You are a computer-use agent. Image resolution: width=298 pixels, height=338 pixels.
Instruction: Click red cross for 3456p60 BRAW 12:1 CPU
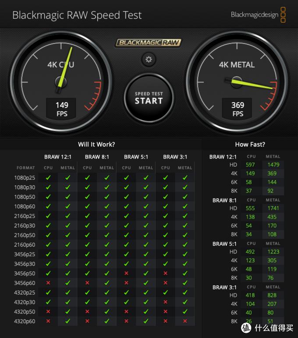(48, 283)
